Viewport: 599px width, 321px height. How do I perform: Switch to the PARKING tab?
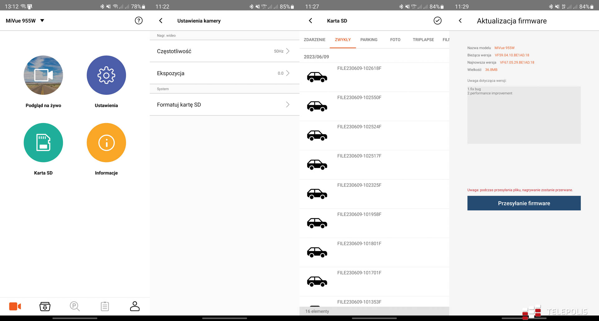(369, 40)
